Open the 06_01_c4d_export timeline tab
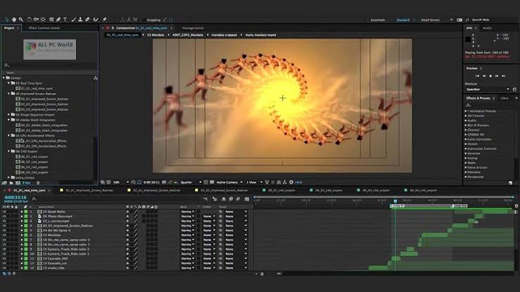Image resolution: width=520 pixels, height=292 pixels. pyautogui.click(x=281, y=191)
